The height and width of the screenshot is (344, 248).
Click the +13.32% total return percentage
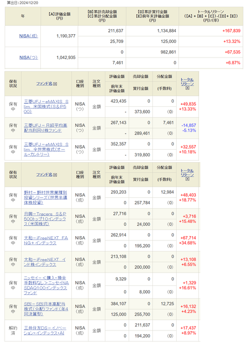coord(232,41)
